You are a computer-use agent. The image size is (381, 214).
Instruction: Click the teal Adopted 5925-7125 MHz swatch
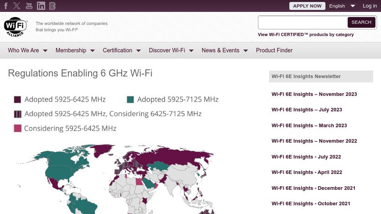tap(130, 99)
